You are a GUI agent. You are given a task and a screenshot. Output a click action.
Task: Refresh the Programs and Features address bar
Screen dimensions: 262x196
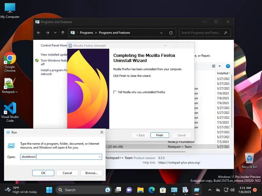tap(171, 33)
